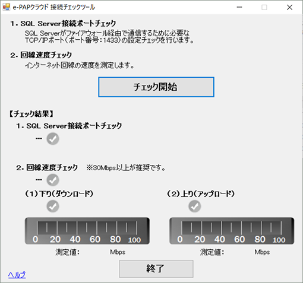Click the upload (上り) check status icon
The width and height of the screenshot is (303, 283).
point(195,206)
